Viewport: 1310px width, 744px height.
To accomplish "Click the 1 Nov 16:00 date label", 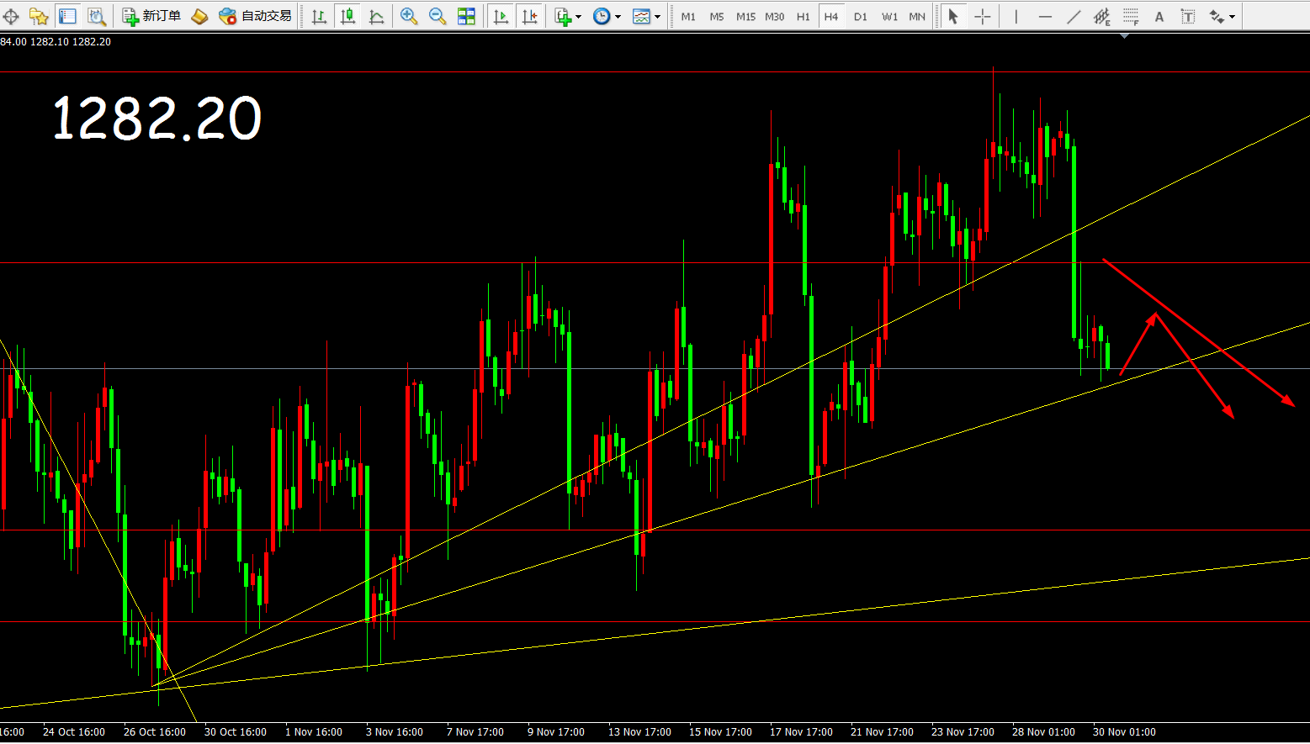I will tap(314, 732).
